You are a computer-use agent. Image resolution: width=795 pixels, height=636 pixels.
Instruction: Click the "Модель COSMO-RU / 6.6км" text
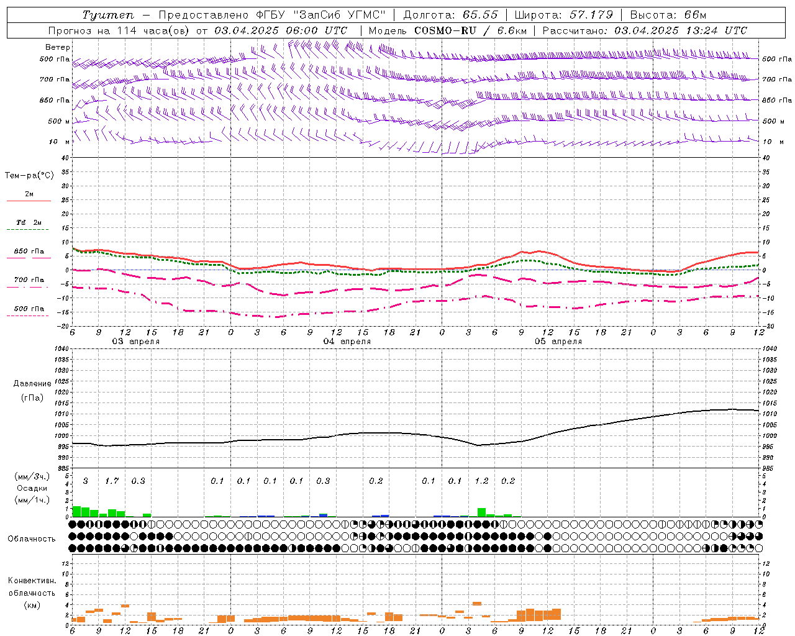pyautogui.click(x=447, y=30)
